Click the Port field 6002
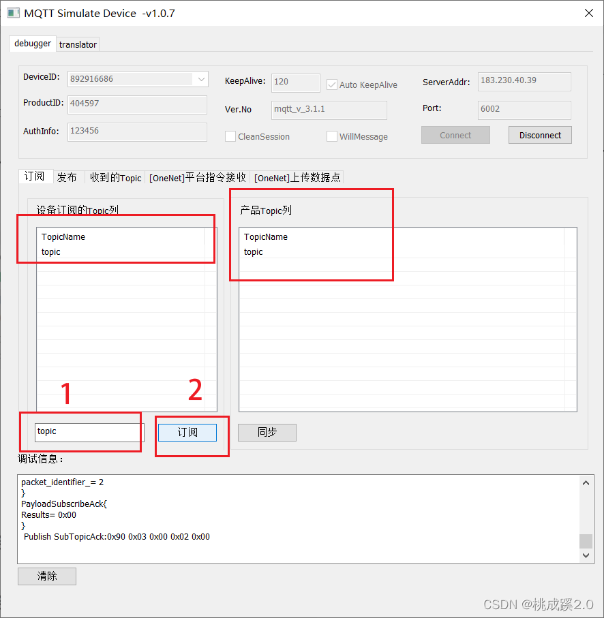Screen dimensions: 604x618 [524, 110]
